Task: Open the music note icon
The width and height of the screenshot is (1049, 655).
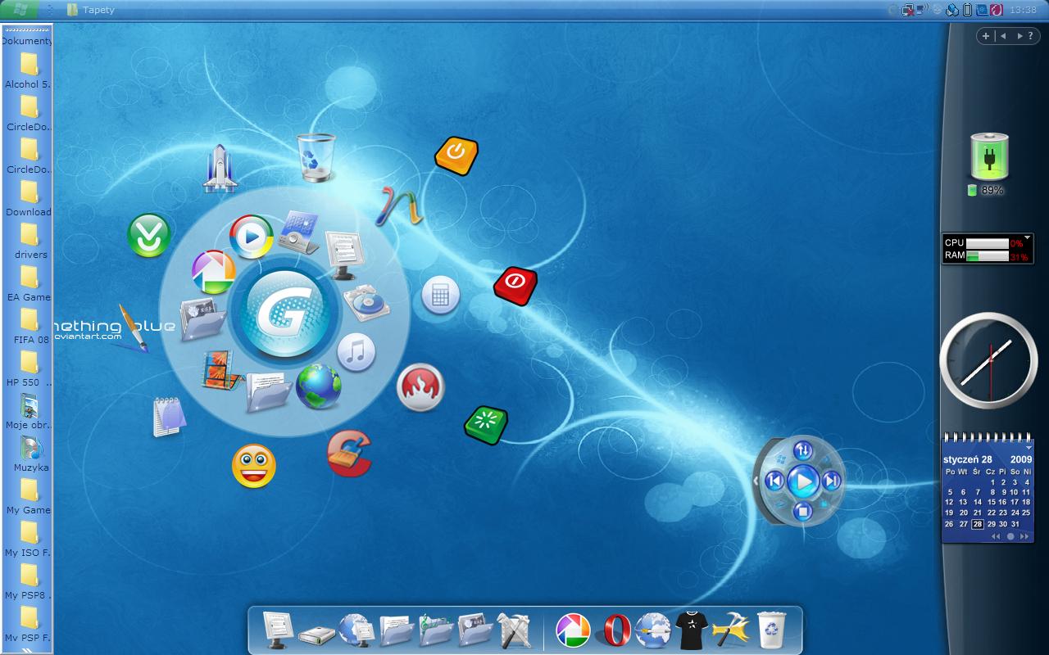Action: point(356,352)
